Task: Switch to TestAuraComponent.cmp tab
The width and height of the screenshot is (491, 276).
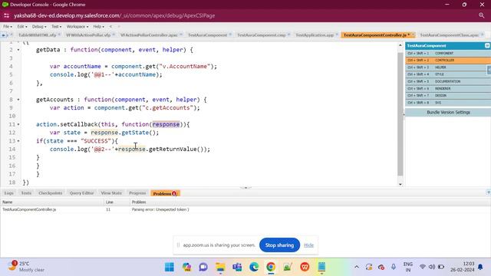Action: pyautogui.click(x=261, y=35)
